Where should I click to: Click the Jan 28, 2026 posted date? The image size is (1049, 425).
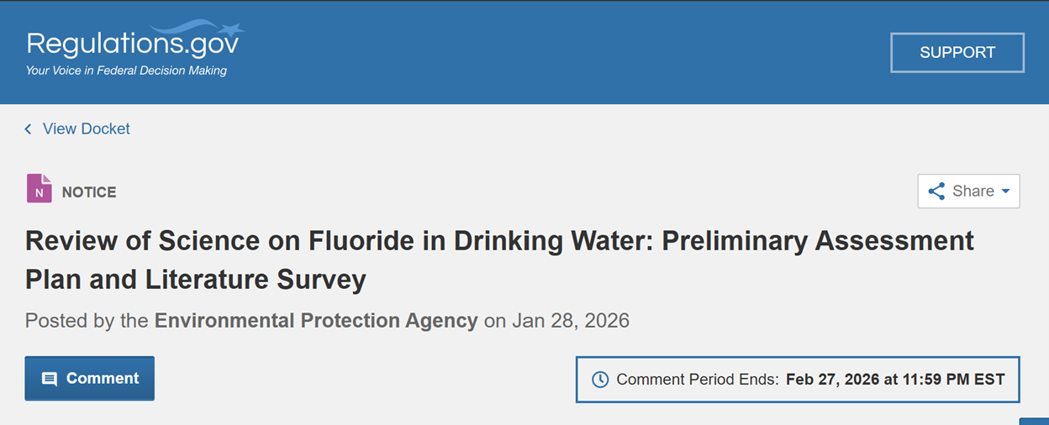pos(570,320)
